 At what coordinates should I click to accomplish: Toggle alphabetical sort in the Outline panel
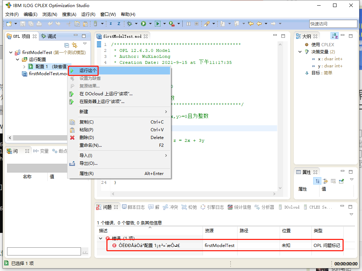(334, 36)
